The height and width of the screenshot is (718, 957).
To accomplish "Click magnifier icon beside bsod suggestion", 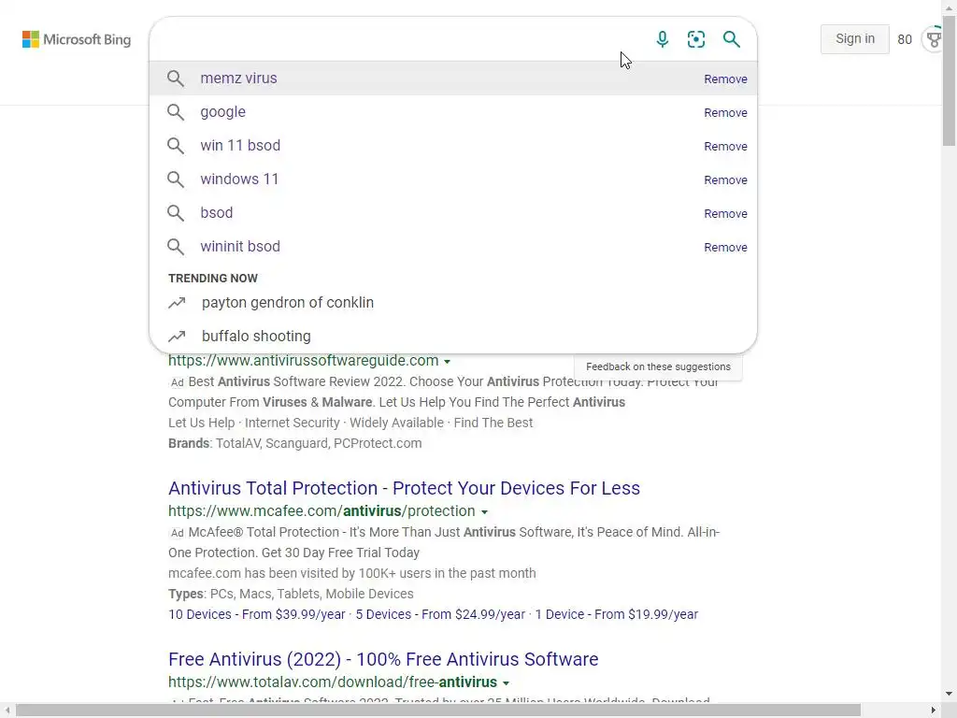I will click(x=175, y=212).
